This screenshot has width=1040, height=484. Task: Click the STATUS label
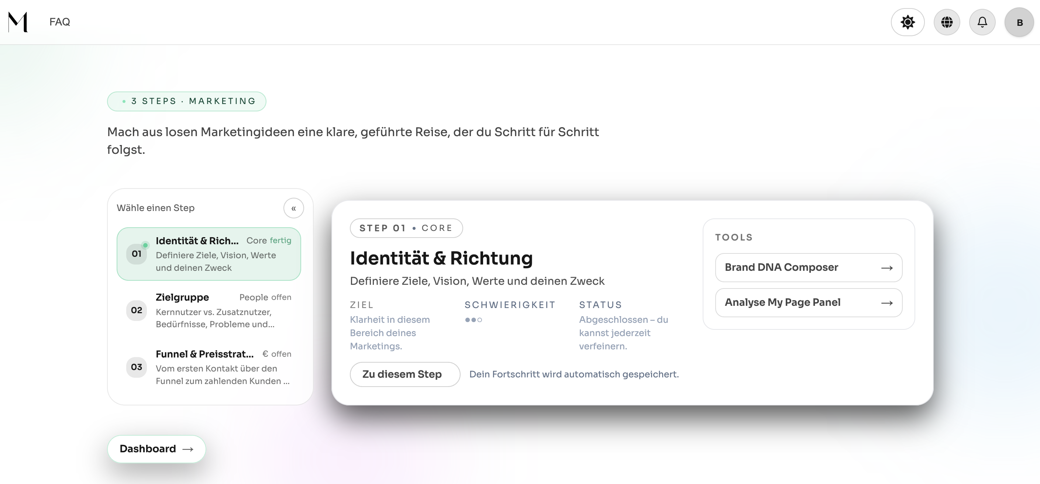coord(601,305)
